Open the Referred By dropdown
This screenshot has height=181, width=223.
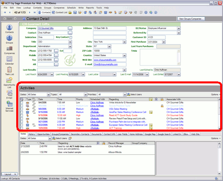(179, 33)
